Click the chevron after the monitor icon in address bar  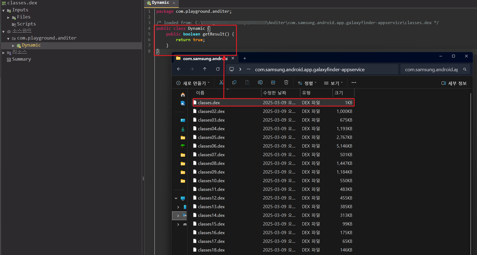[x=240, y=69]
